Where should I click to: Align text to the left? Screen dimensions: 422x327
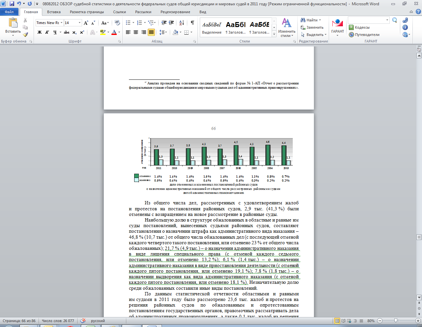point(129,32)
